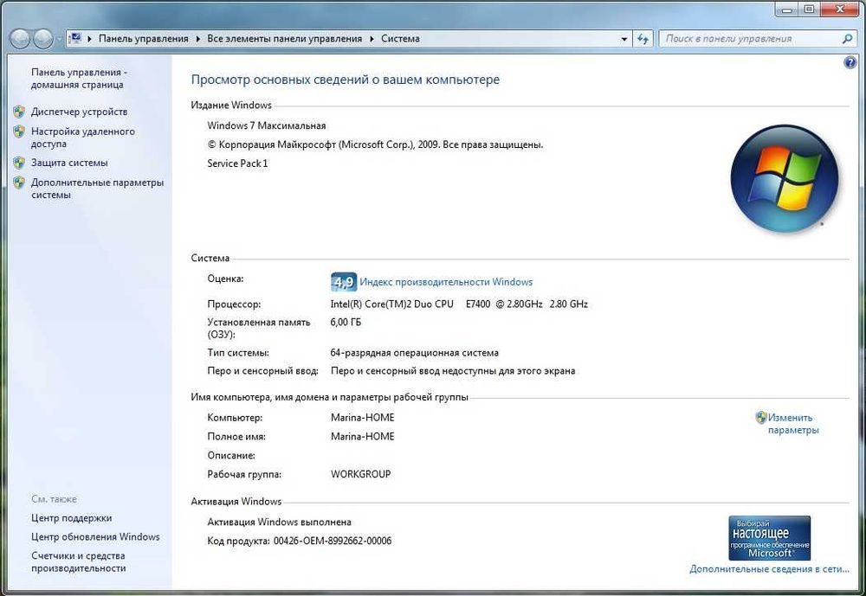The height and width of the screenshot is (596, 866).
Task: Select Панель управления breadcrumb in address bar
Action: pyautogui.click(x=143, y=39)
